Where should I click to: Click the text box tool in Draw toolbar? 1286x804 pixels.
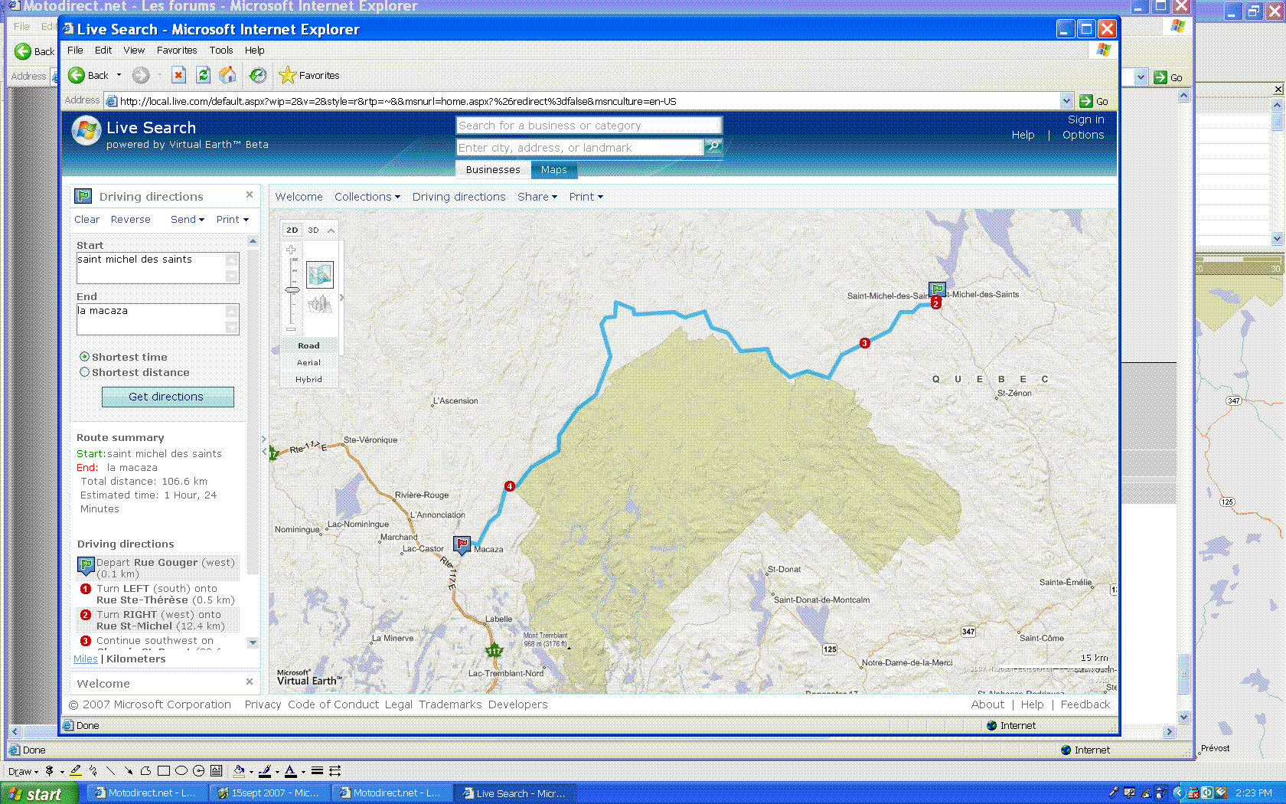coord(216,771)
